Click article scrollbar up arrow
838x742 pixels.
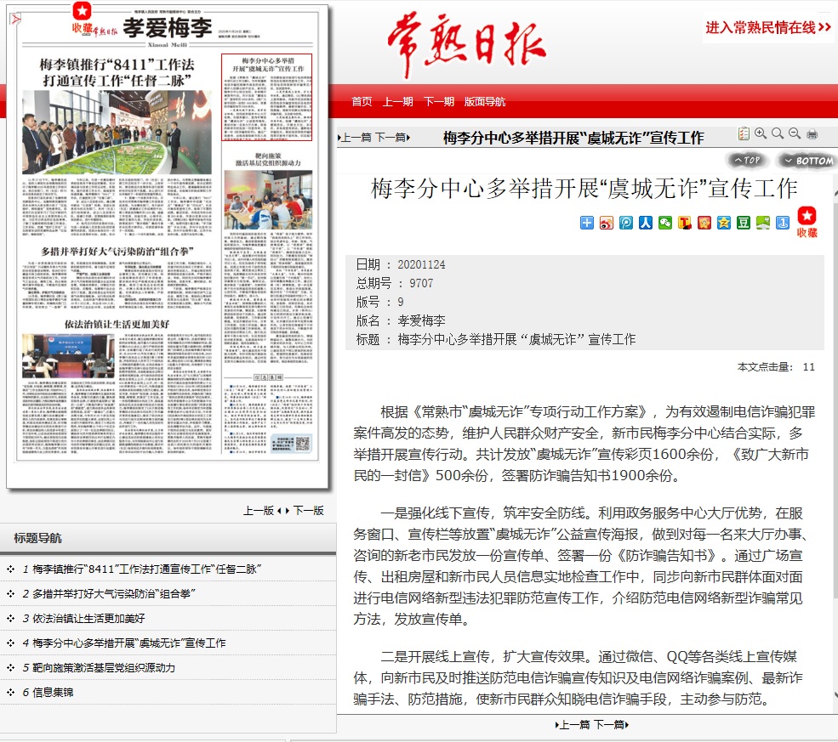pyautogui.click(x=835, y=193)
